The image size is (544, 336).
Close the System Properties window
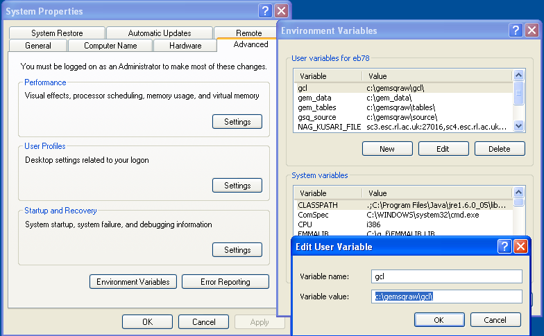click(x=282, y=11)
